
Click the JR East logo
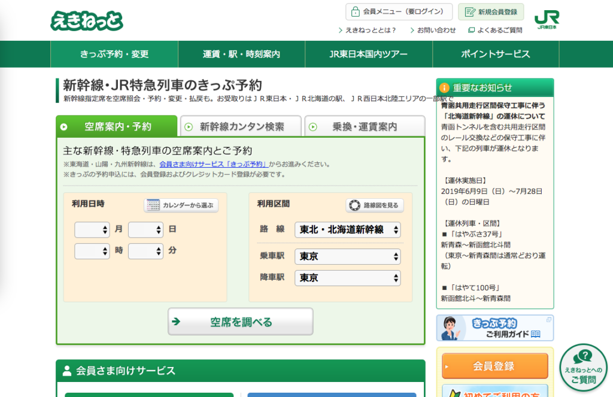coord(547,20)
